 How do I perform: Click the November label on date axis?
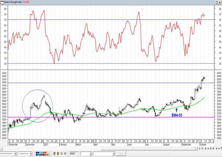click(x=13, y=144)
